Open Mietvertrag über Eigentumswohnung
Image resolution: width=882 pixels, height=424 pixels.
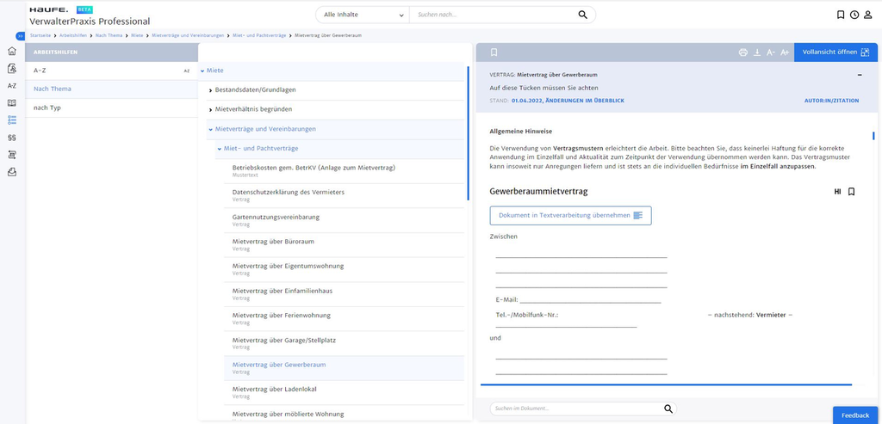pos(344,269)
